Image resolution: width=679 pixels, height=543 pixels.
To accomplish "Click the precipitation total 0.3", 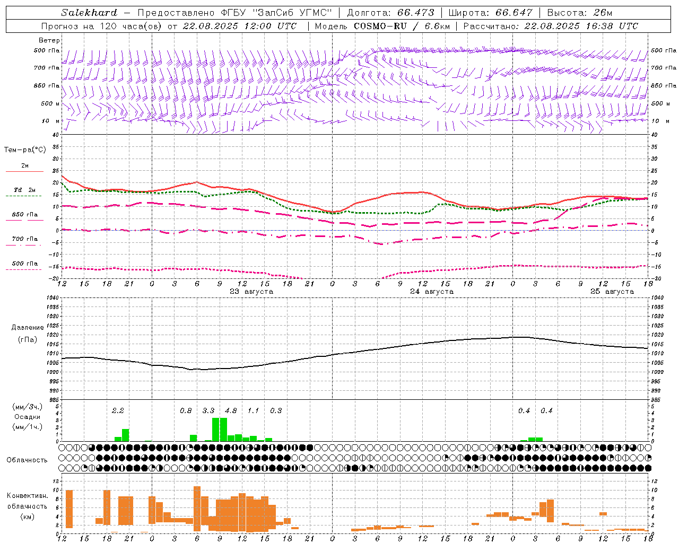I will [276, 410].
